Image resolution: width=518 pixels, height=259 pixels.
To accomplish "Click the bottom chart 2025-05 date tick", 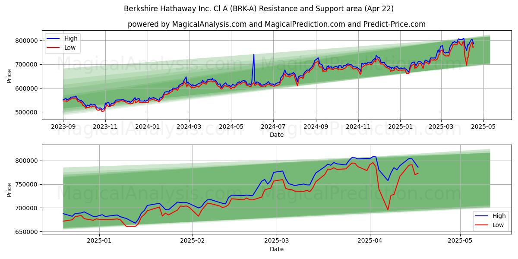I will click(460, 240).
